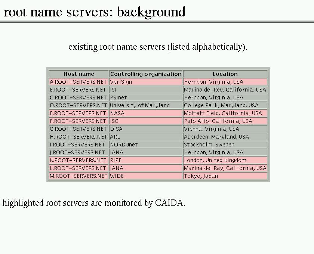Click Herndon, Virginia in the C.ROOT-SERVERS.NET row
Image resolution: width=314 pixels, height=254 pixels.
[x=225, y=97]
